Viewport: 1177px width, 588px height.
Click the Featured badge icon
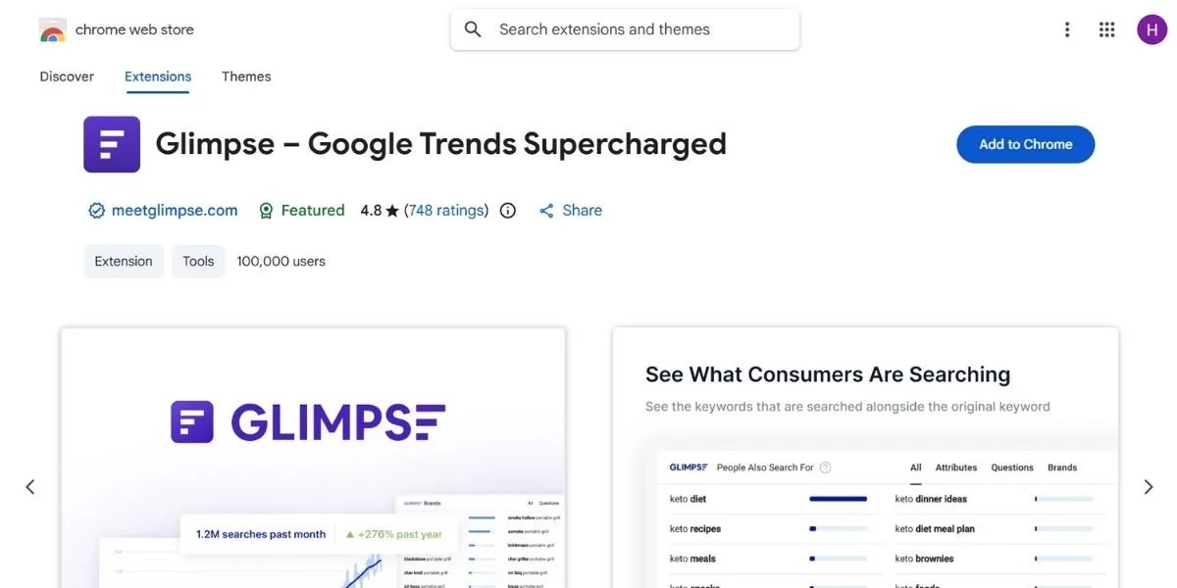pyautogui.click(x=266, y=210)
